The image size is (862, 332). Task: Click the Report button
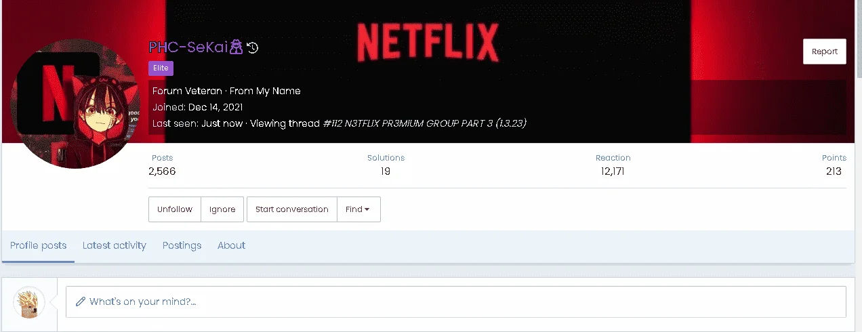tap(825, 51)
